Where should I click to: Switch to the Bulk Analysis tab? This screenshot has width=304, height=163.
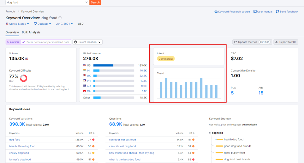click(31, 32)
